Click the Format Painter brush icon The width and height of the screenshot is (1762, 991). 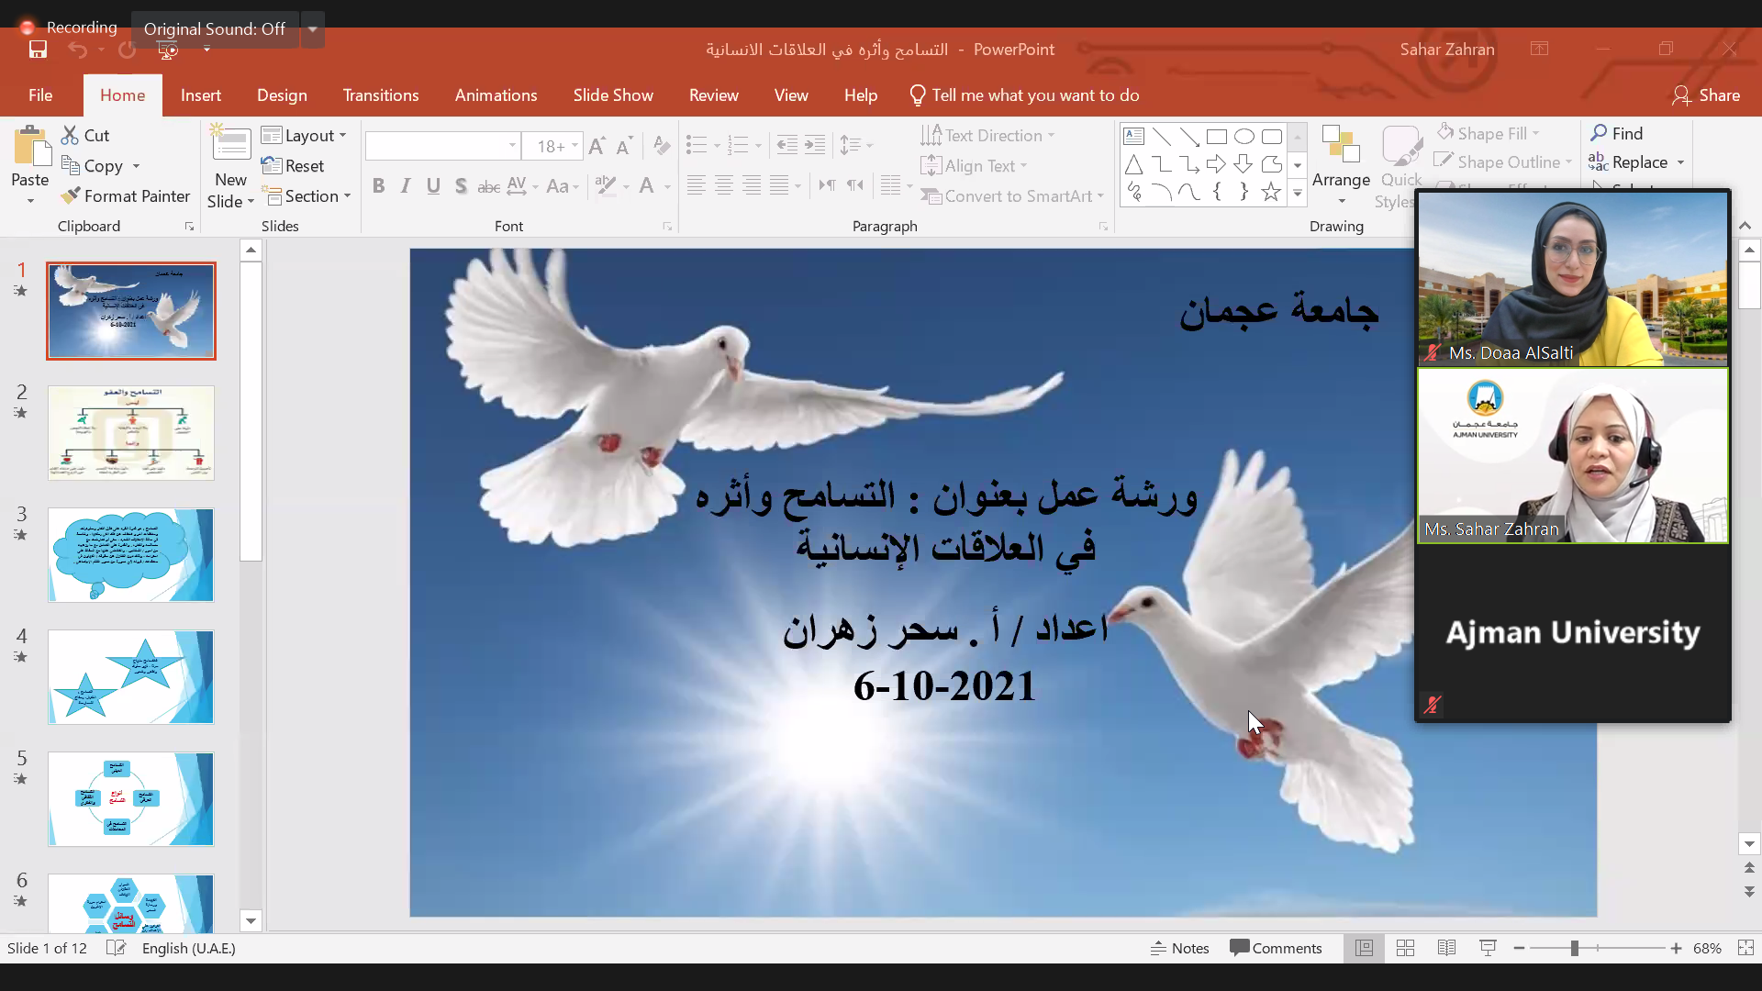(x=71, y=196)
